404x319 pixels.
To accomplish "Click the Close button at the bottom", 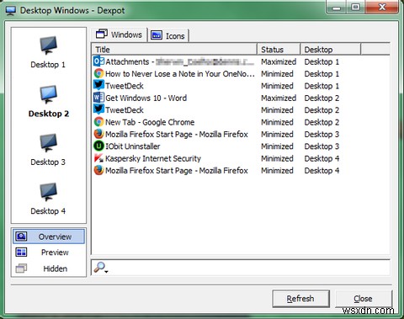I will click(363, 299).
